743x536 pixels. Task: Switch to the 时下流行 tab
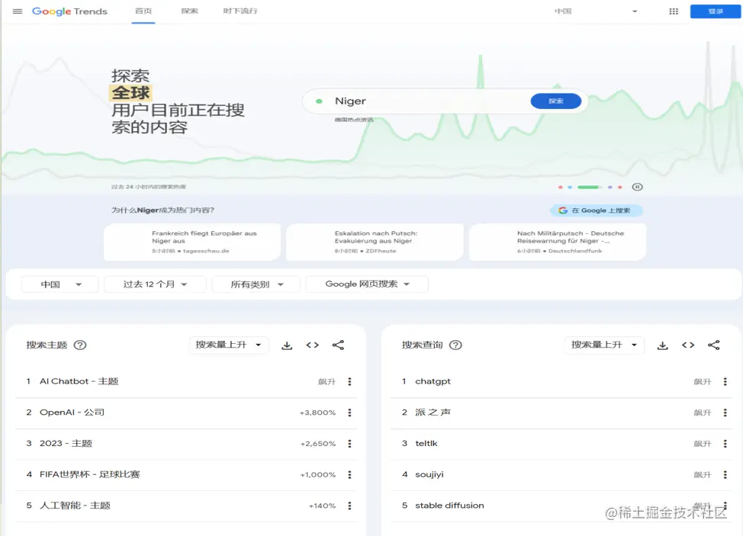(240, 11)
